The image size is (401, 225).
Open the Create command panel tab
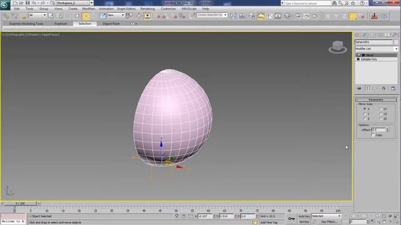pyautogui.click(x=357, y=35)
